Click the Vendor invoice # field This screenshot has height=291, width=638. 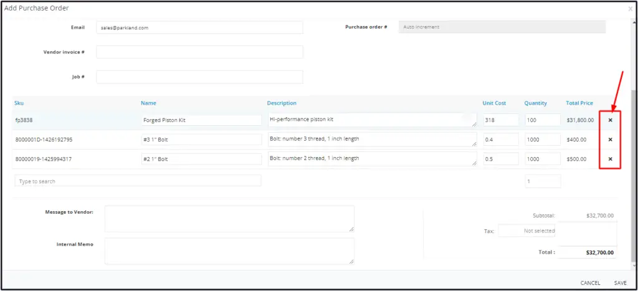[200, 52]
